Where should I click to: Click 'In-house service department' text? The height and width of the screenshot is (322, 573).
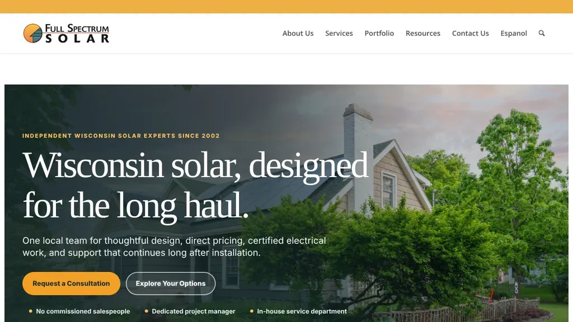[x=302, y=311]
